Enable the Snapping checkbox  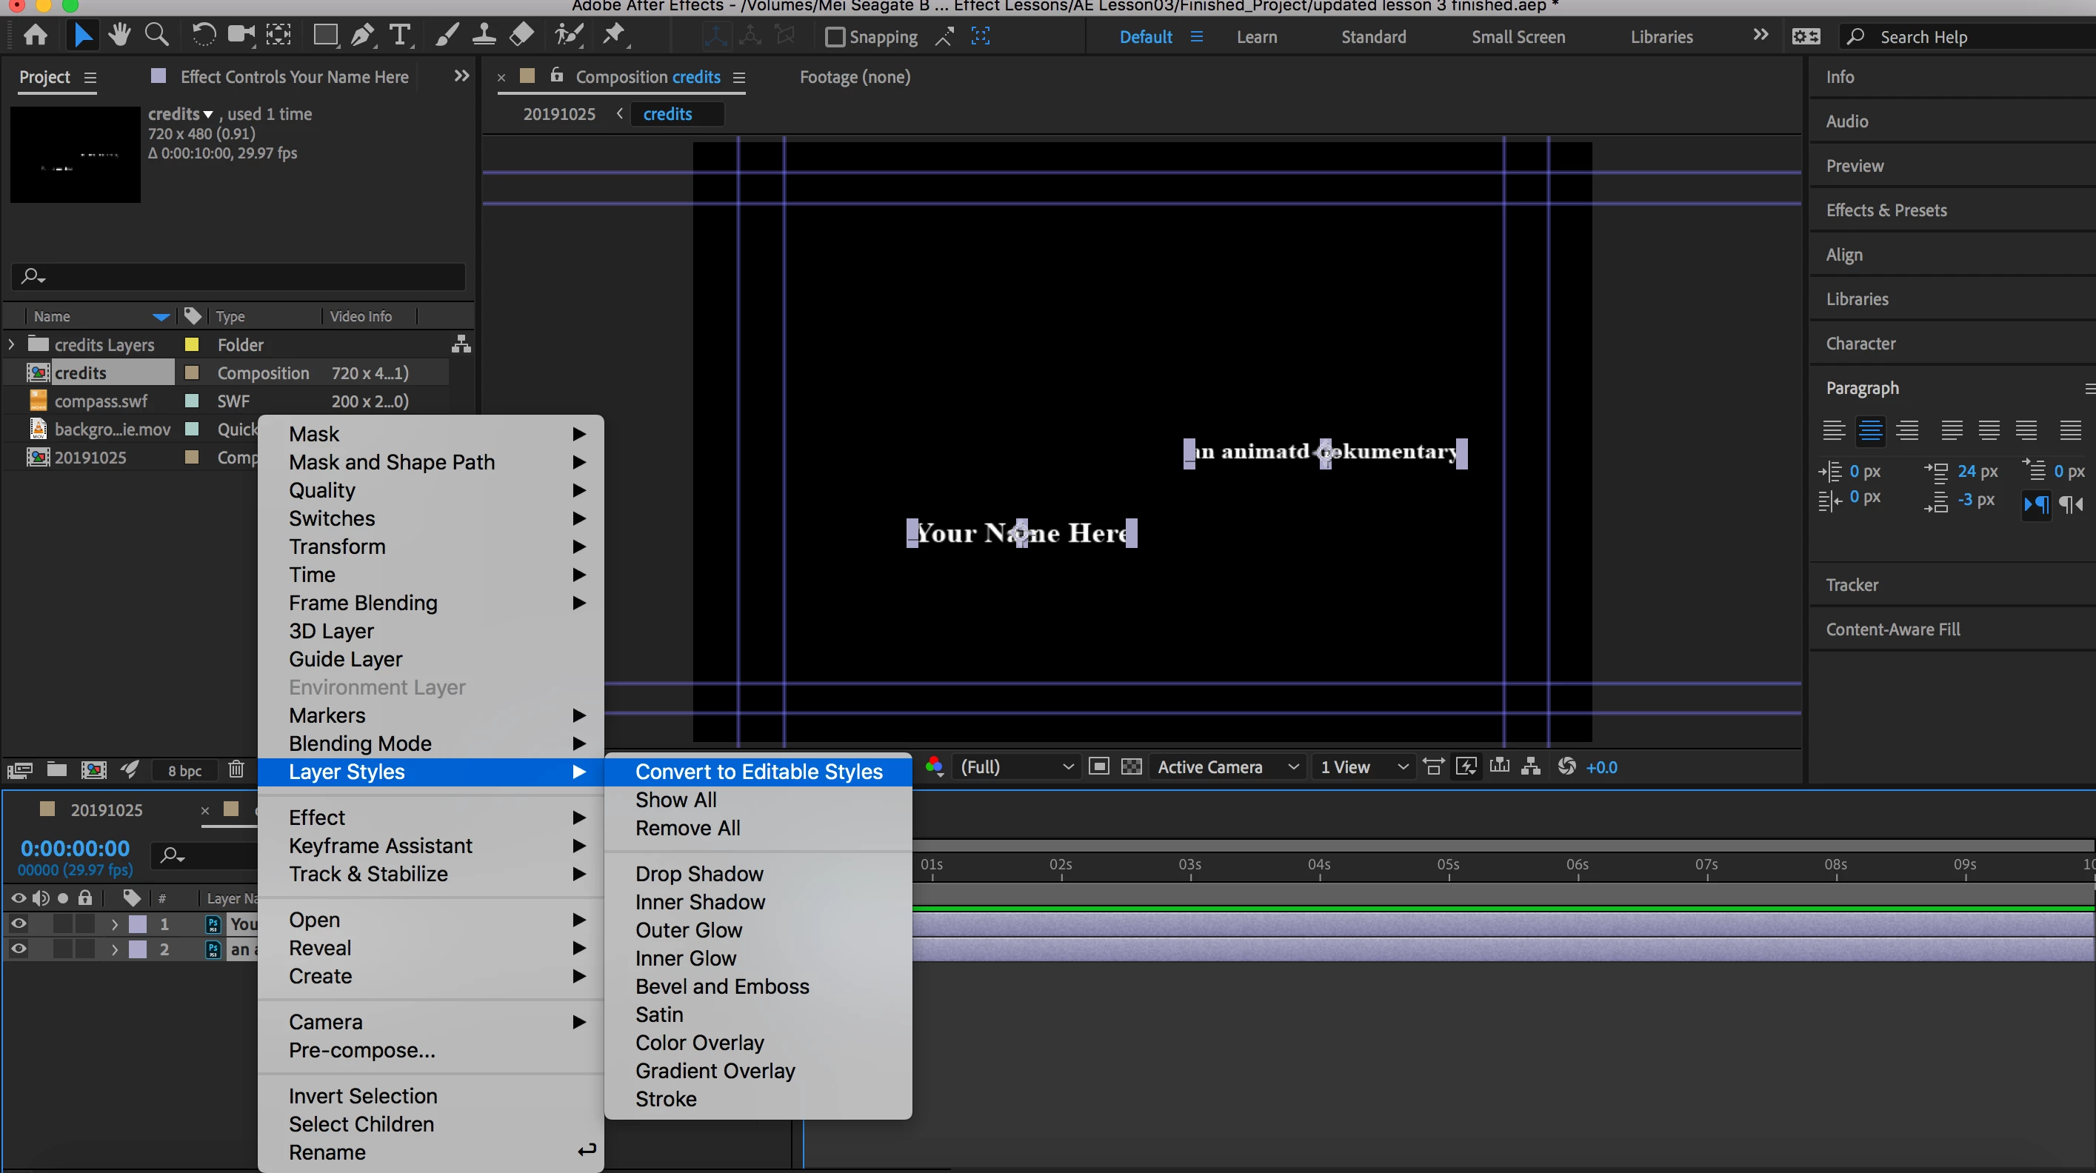[x=835, y=36]
